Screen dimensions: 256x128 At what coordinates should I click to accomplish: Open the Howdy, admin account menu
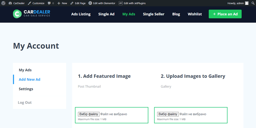pyautogui.click(x=238, y=3)
